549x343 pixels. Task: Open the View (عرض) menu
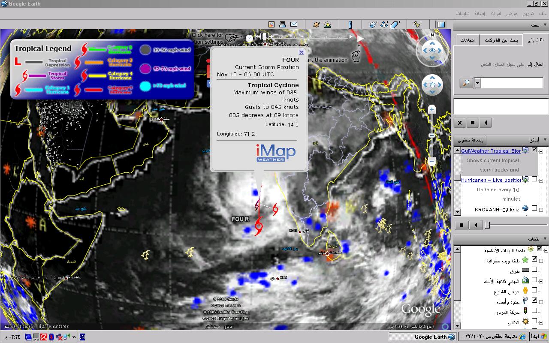(x=511, y=14)
